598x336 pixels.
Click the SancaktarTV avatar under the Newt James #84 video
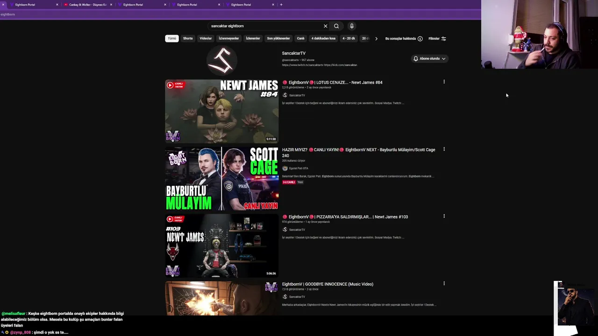tap(285, 95)
